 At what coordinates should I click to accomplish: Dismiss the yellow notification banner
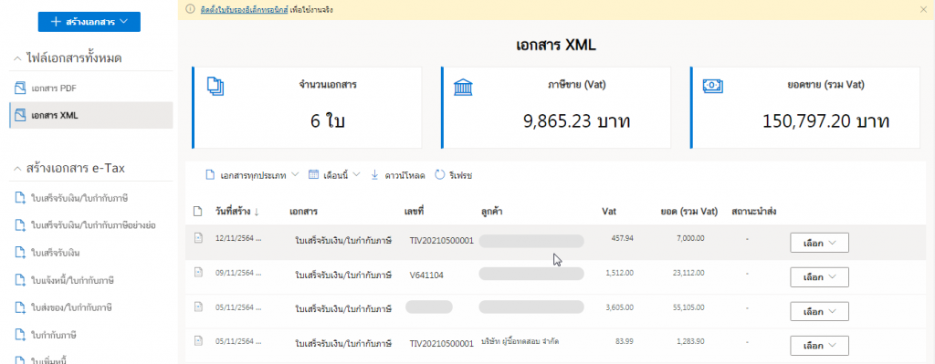[923, 9]
